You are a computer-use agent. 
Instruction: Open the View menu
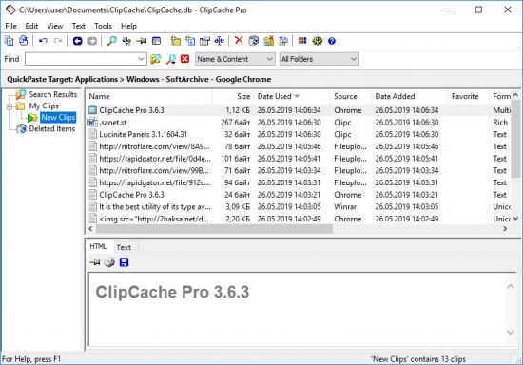coord(55,26)
